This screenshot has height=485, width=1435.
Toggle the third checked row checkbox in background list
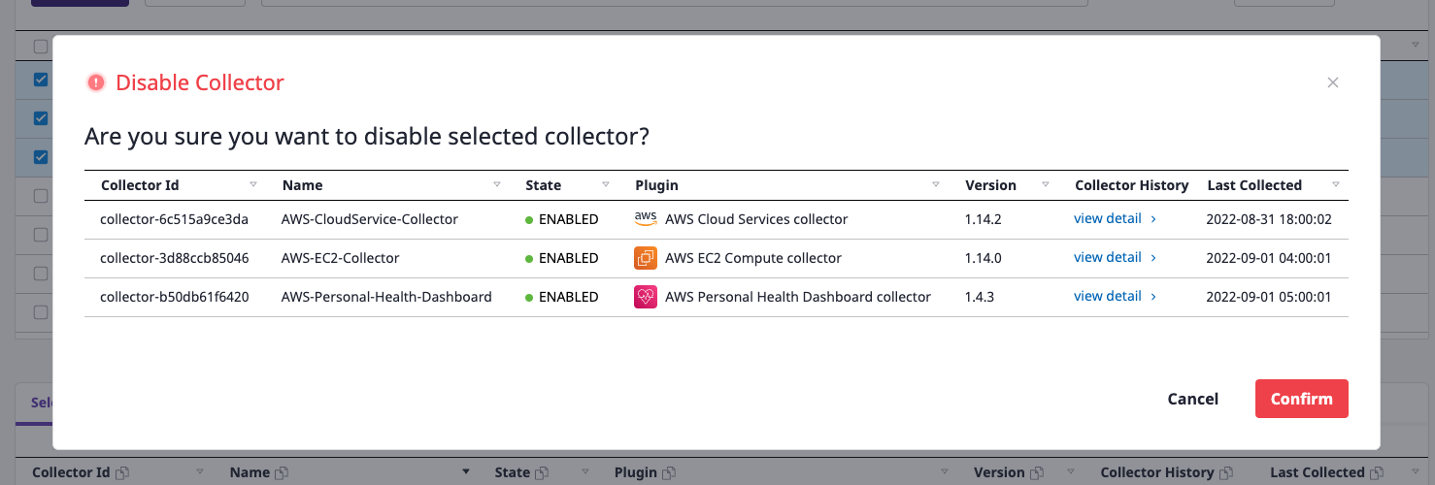(41, 157)
